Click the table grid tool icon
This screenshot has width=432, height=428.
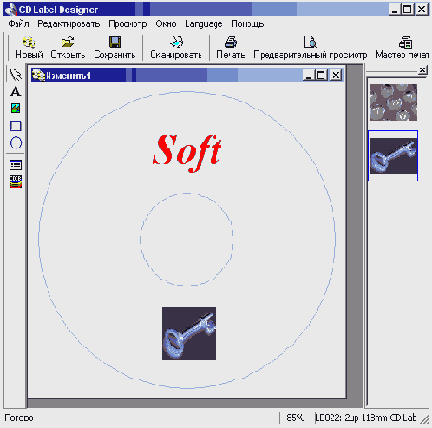16,165
